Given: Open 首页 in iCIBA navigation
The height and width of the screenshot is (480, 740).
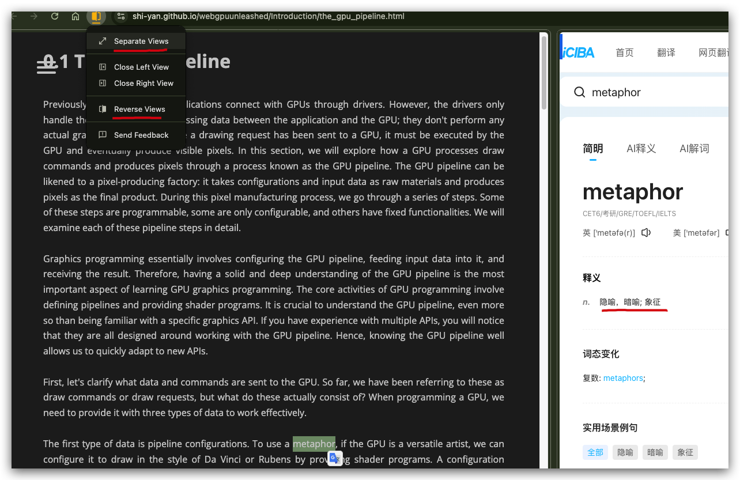Looking at the screenshot, I should pyautogui.click(x=625, y=52).
